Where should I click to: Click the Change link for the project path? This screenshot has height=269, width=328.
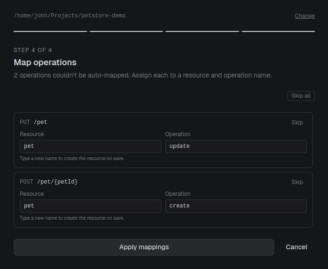[x=304, y=16]
